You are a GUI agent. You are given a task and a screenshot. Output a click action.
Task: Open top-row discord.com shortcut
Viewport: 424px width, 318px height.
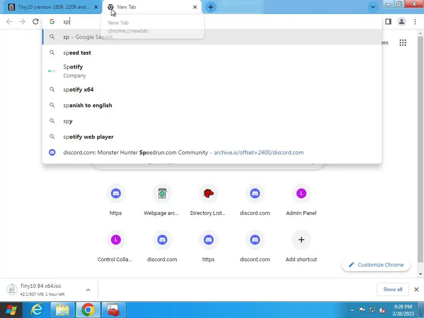(255, 200)
